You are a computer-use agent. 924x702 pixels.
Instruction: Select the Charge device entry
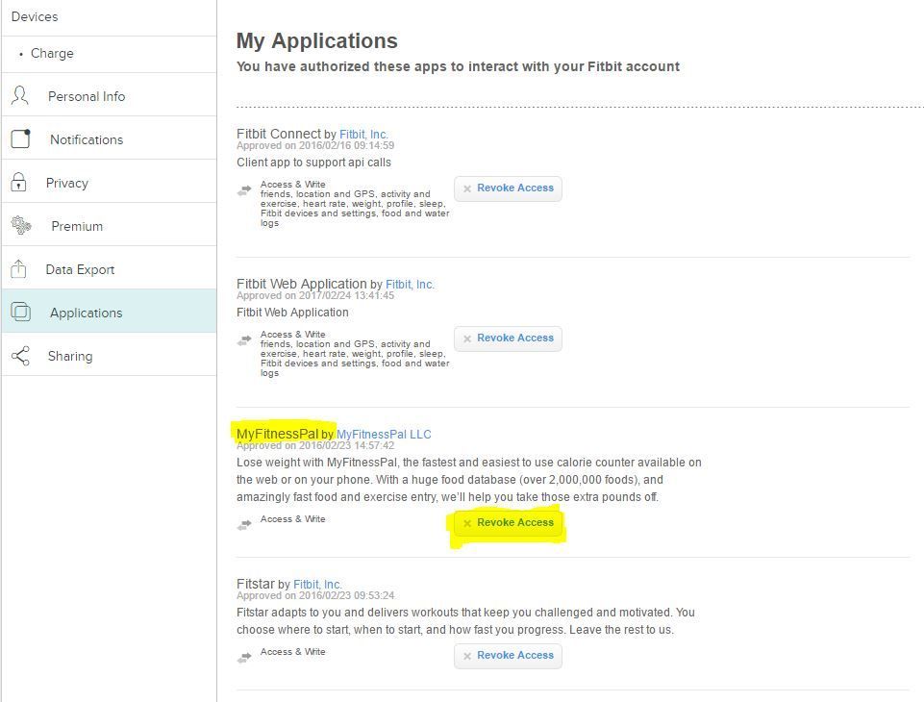tap(109, 54)
